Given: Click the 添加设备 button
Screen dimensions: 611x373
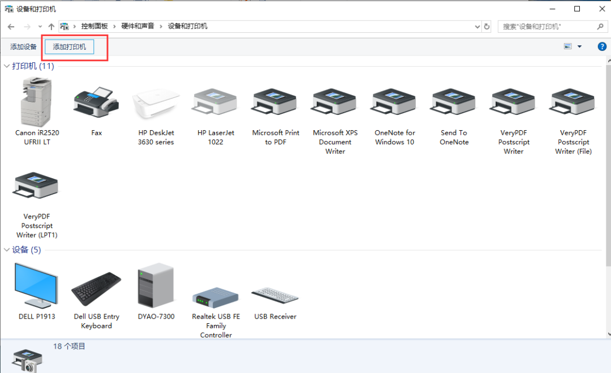Looking at the screenshot, I should (x=23, y=47).
